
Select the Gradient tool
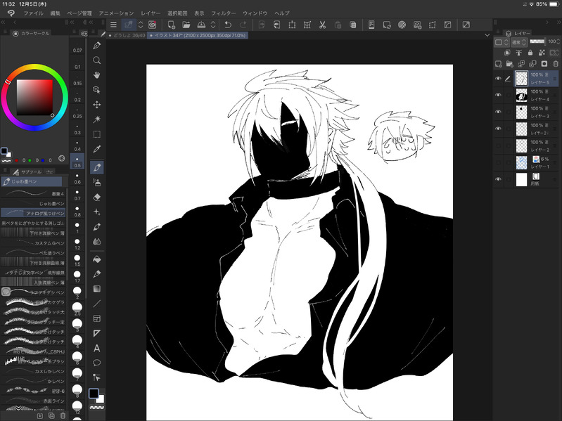(x=97, y=289)
